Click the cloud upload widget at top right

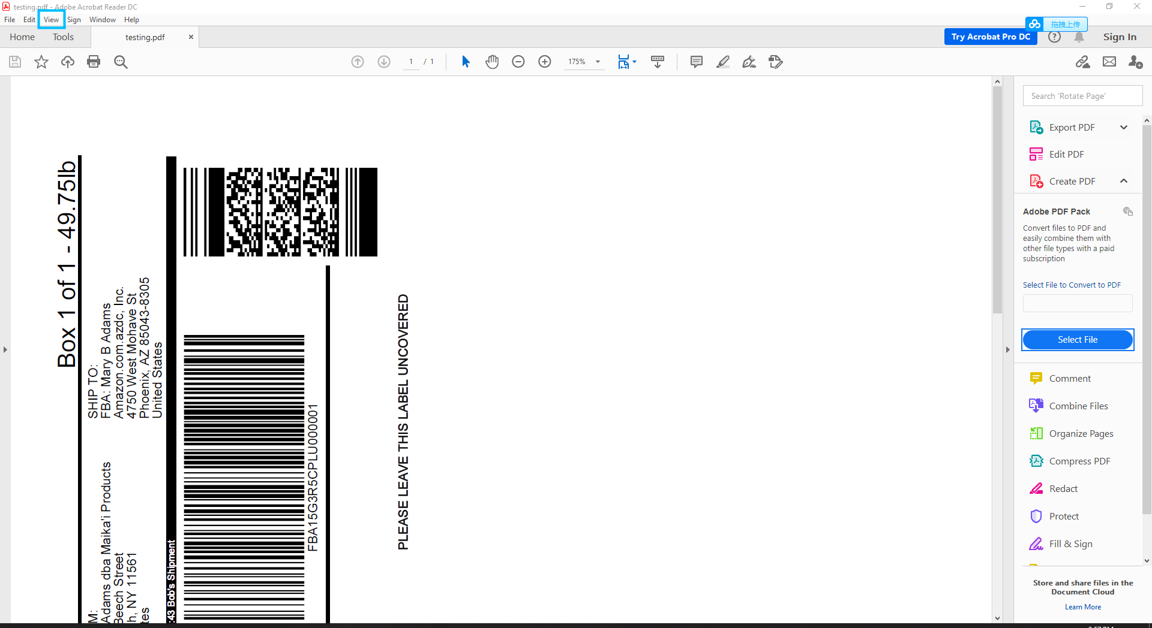[1057, 24]
